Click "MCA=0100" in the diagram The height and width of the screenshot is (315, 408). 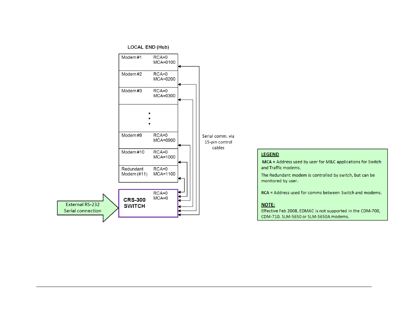[x=164, y=62]
